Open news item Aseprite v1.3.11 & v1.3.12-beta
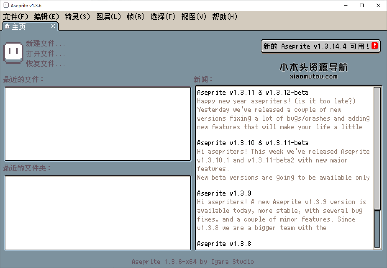Viewport: 387px width, 268px height. coord(253,93)
